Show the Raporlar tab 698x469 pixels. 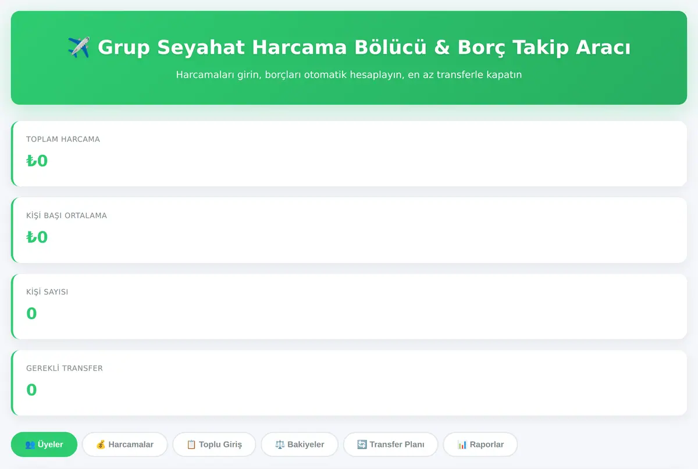(x=480, y=445)
